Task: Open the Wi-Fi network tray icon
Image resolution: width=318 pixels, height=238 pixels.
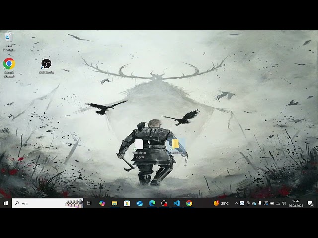Action: (278, 203)
